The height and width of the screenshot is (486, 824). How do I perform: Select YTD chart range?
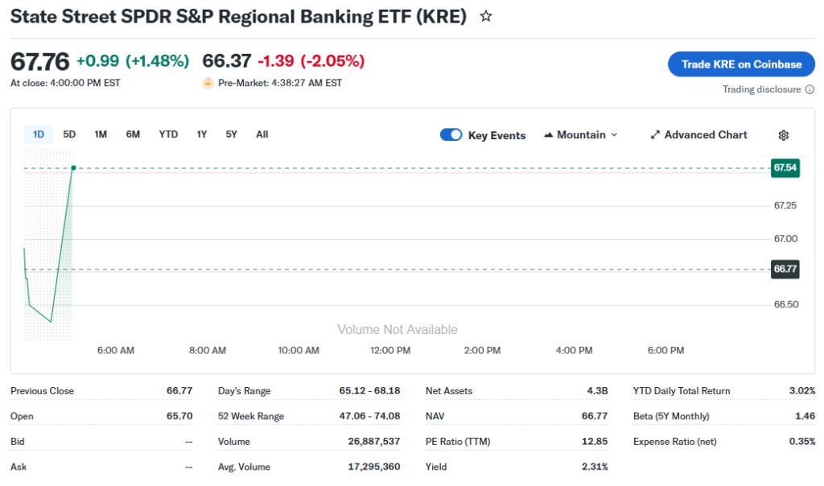(x=168, y=134)
